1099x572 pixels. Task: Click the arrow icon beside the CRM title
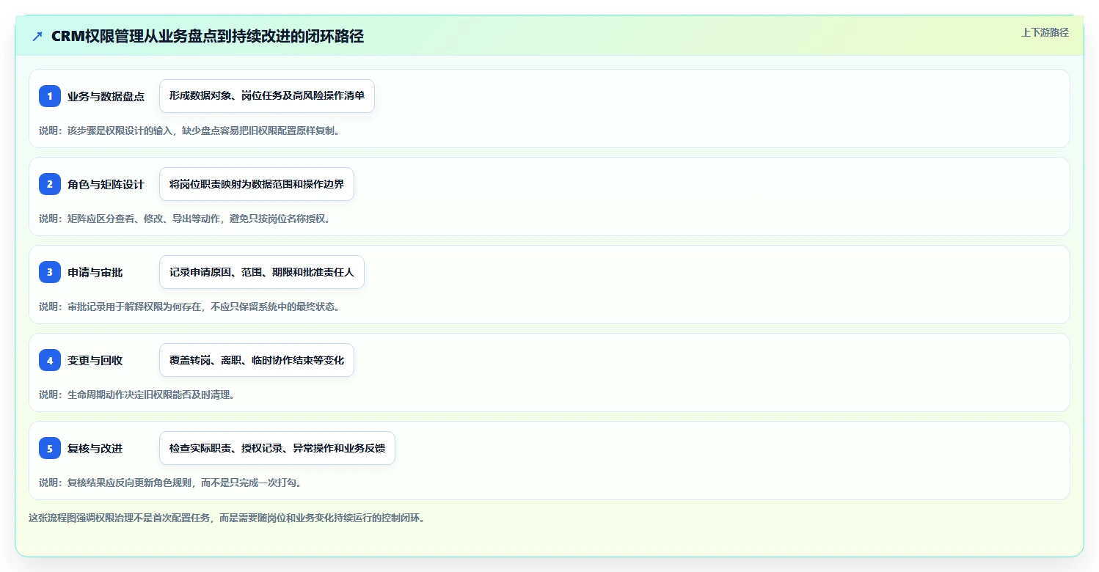37,37
